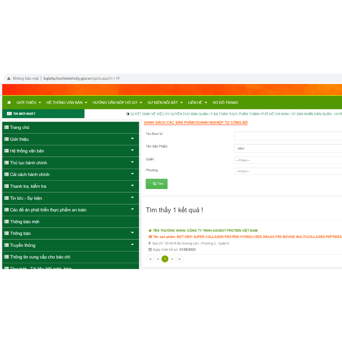Expand Thủ tục hành chính sidebar arrow
The height and width of the screenshot is (342, 342).
[132, 162]
